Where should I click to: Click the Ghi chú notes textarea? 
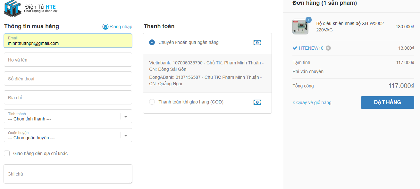click(68, 174)
